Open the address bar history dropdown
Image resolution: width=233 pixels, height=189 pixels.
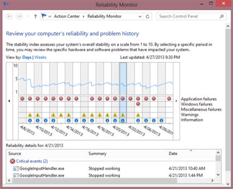tap(140, 17)
